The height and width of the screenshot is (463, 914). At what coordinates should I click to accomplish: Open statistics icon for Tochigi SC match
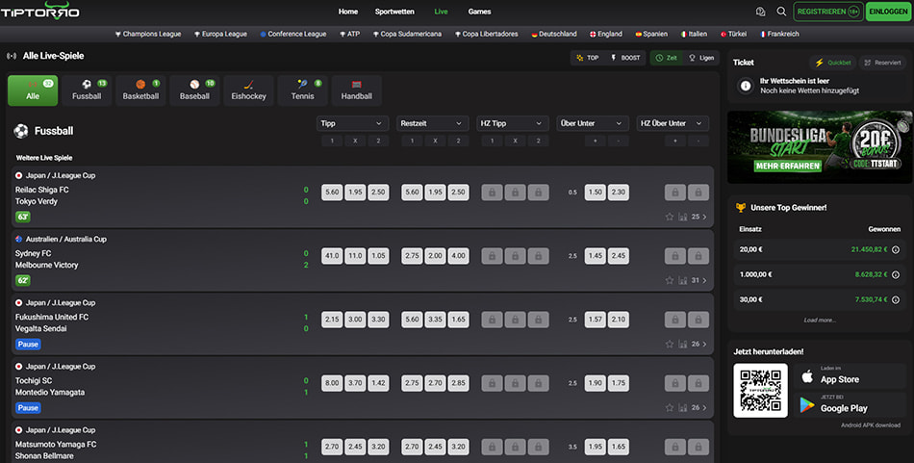pos(682,407)
